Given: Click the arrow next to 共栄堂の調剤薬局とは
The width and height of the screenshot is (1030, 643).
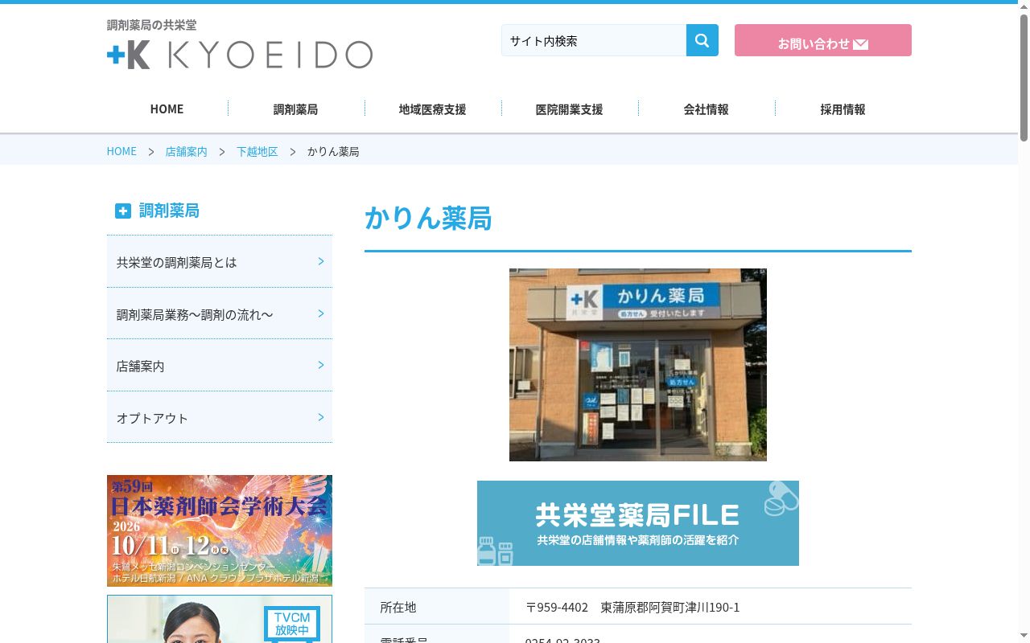Looking at the screenshot, I should pos(320,261).
